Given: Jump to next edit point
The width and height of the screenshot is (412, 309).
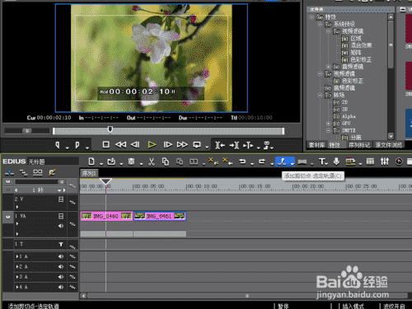Looking at the screenshot, I should [234, 145].
